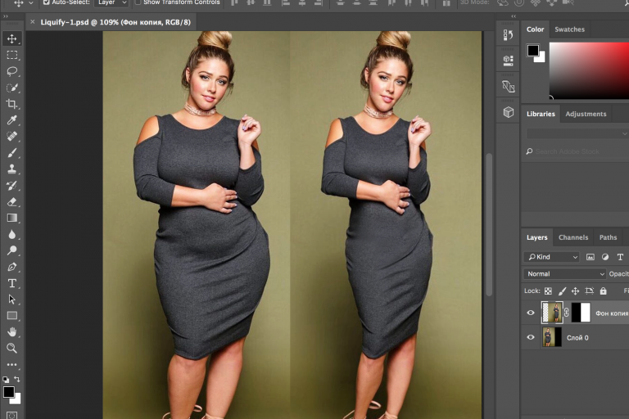Toggle the Auto-Select checkbox
This screenshot has width=629, height=419.
point(47,2)
